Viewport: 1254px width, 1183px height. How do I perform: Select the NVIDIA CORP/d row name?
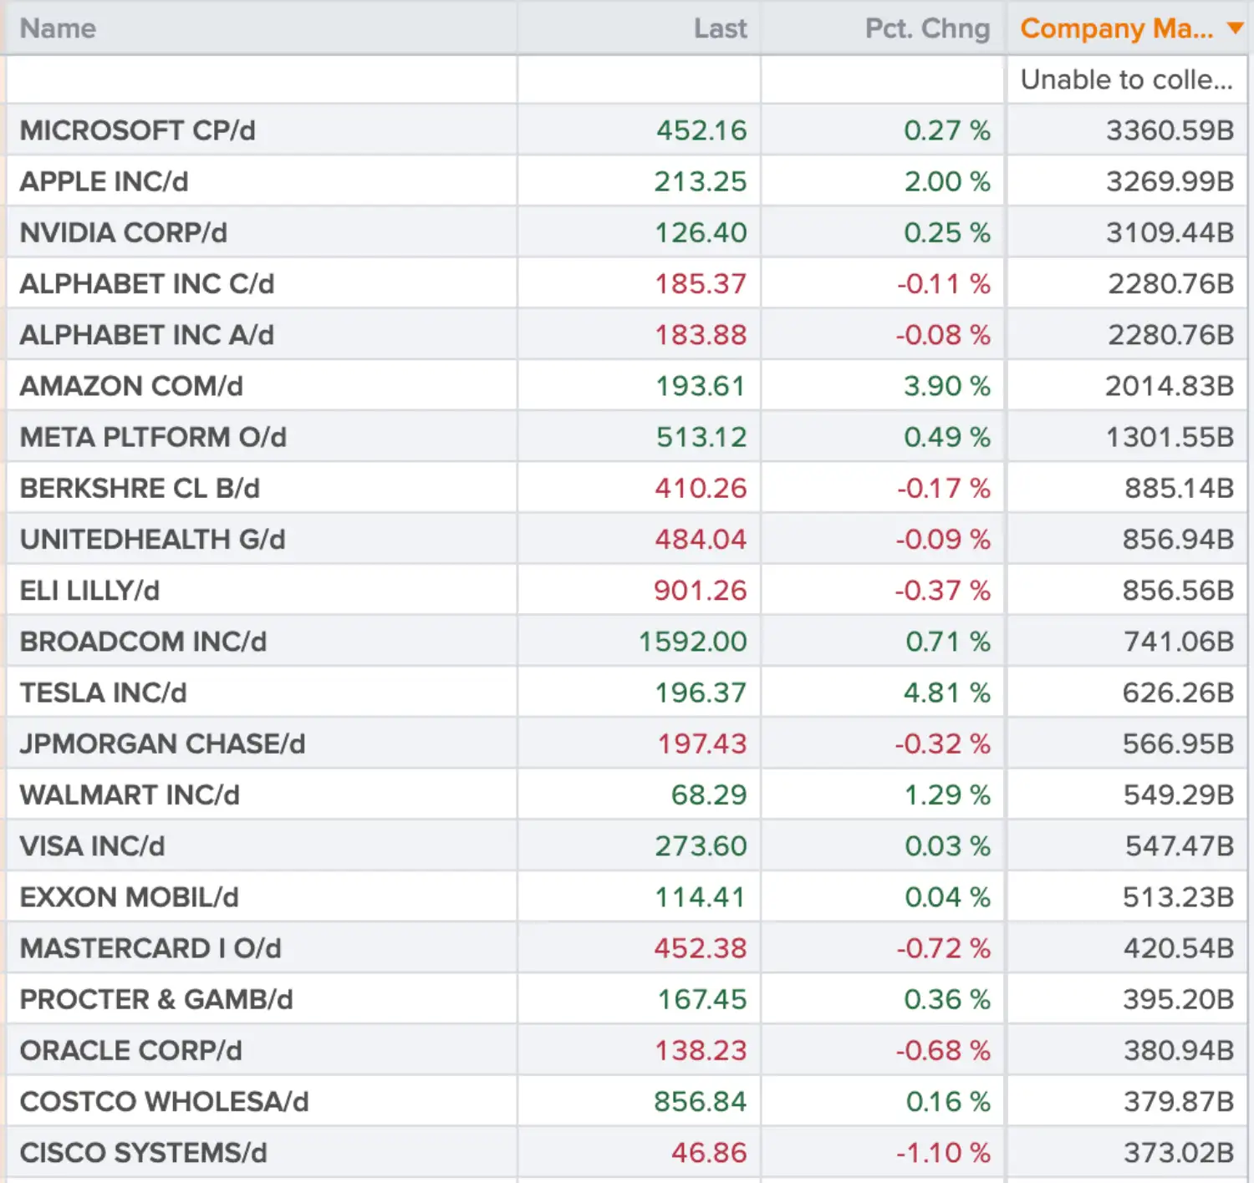(124, 232)
